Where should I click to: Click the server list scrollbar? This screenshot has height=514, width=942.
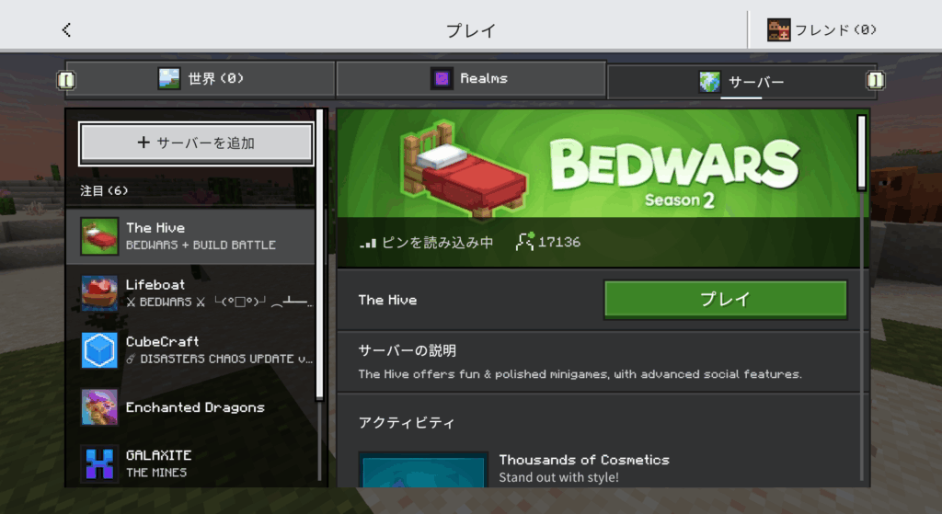pos(319,256)
